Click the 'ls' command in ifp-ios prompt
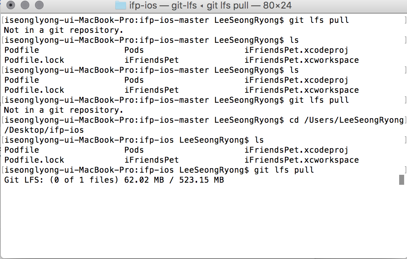Screen dimensions: 407x259 tap(259, 140)
